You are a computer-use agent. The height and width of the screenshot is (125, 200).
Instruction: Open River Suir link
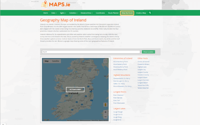[x=116, y=100]
